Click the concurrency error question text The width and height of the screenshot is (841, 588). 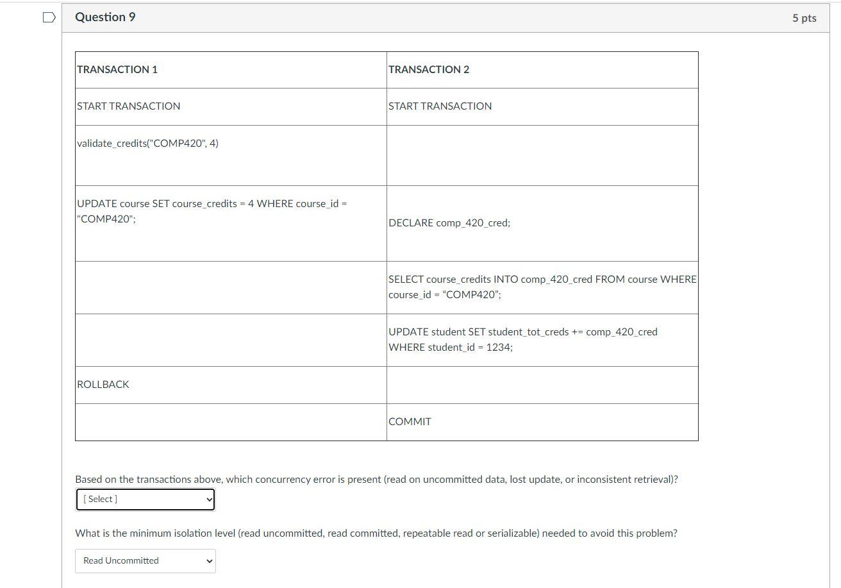[378, 479]
